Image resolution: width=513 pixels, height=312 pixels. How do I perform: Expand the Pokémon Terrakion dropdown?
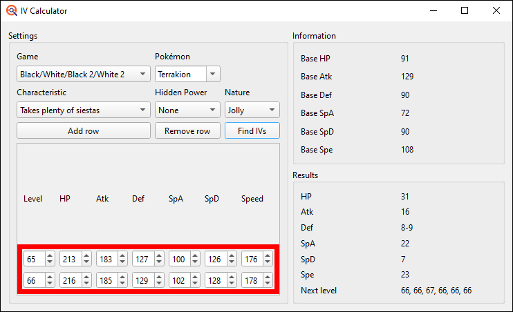point(187,74)
